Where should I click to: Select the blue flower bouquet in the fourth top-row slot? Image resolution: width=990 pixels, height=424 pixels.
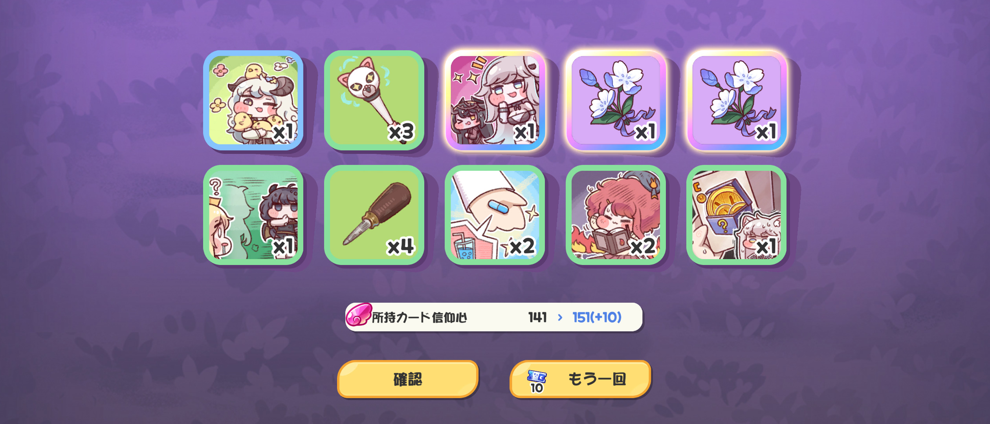[616, 100]
